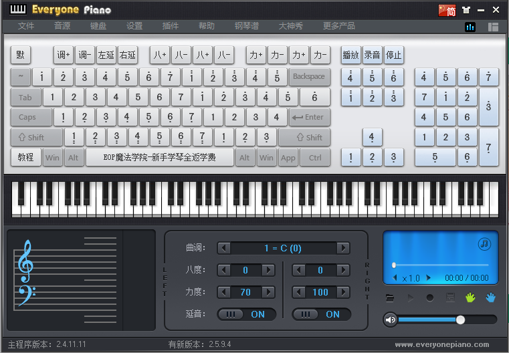Click the 1 = C (0) key display
Screen dimensions: 509x353
(283, 249)
